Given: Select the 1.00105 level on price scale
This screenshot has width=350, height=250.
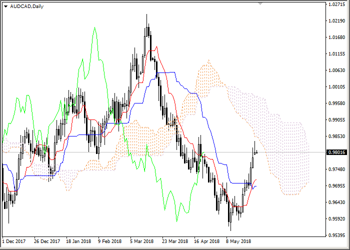Looking at the screenshot, I should tap(338, 87).
